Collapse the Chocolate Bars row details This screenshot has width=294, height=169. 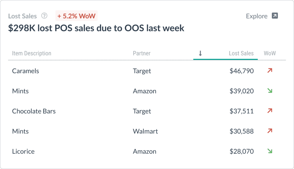34,111
